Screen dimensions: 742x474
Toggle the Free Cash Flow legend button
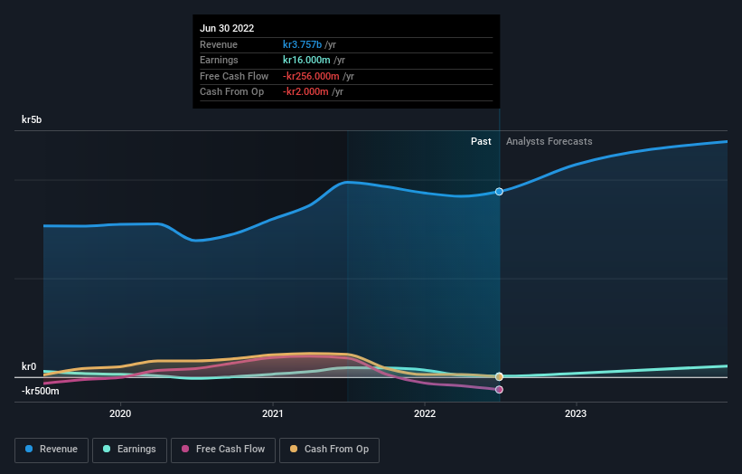[223, 450]
